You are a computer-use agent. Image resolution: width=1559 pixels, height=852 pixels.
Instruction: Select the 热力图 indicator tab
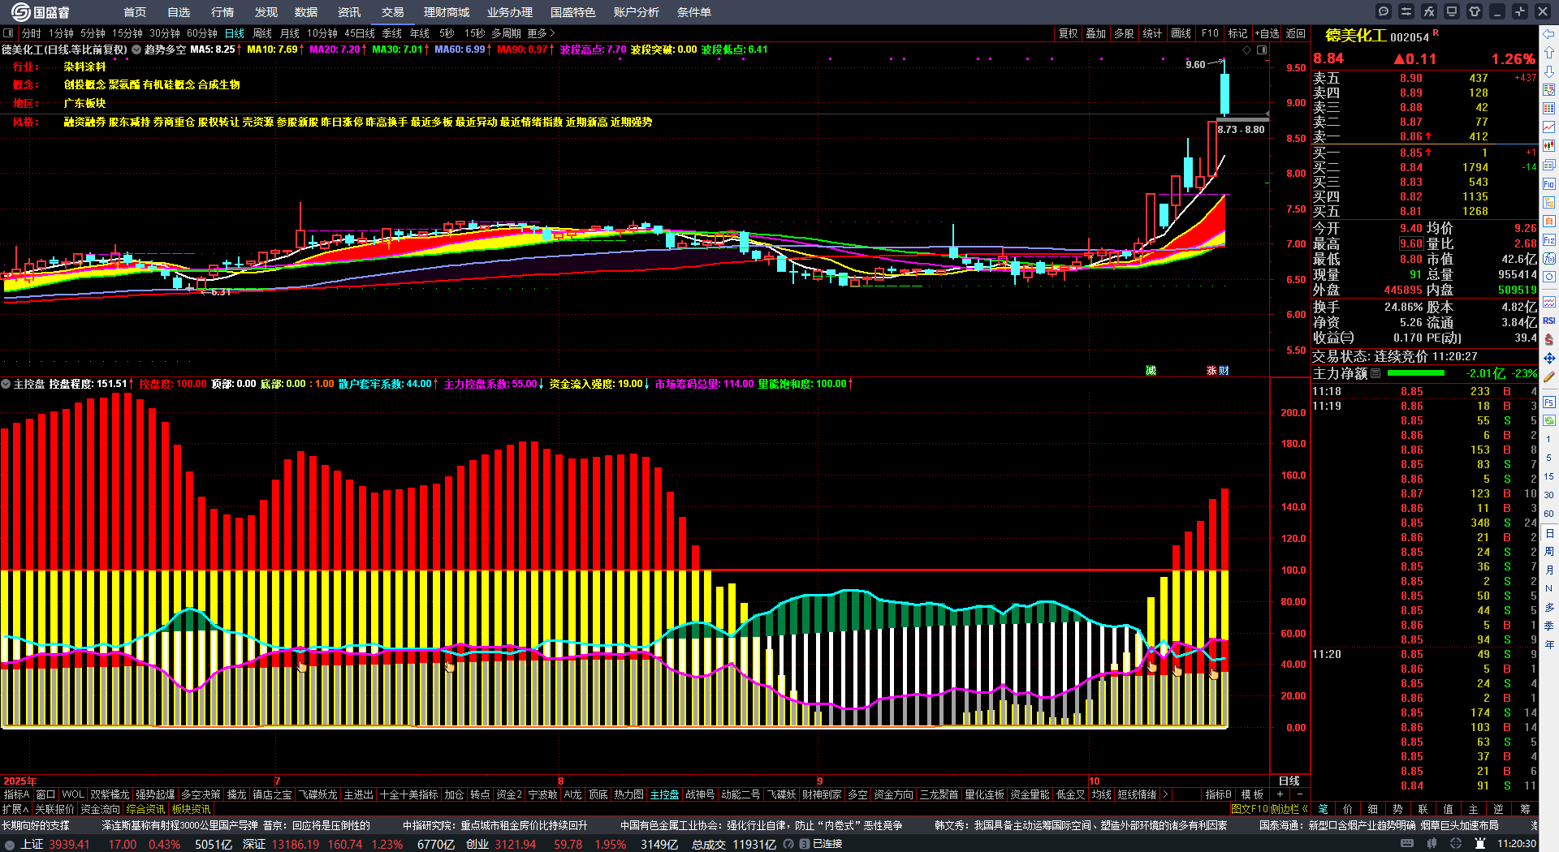coord(628,794)
